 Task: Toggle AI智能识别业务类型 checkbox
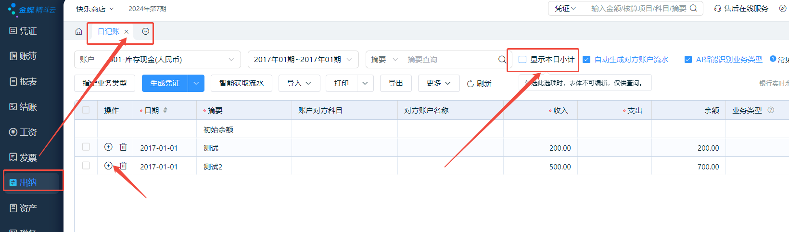[x=688, y=60]
